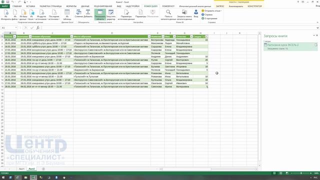Switch to the 'ГЛАВНАЯ' (Home) ribbon tab
This screenshot has height=180, width=320.
17,6
